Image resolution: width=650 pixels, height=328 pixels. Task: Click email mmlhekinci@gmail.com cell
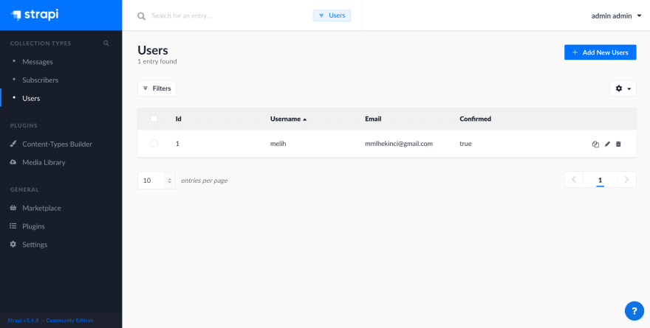(x=399, y=144)
